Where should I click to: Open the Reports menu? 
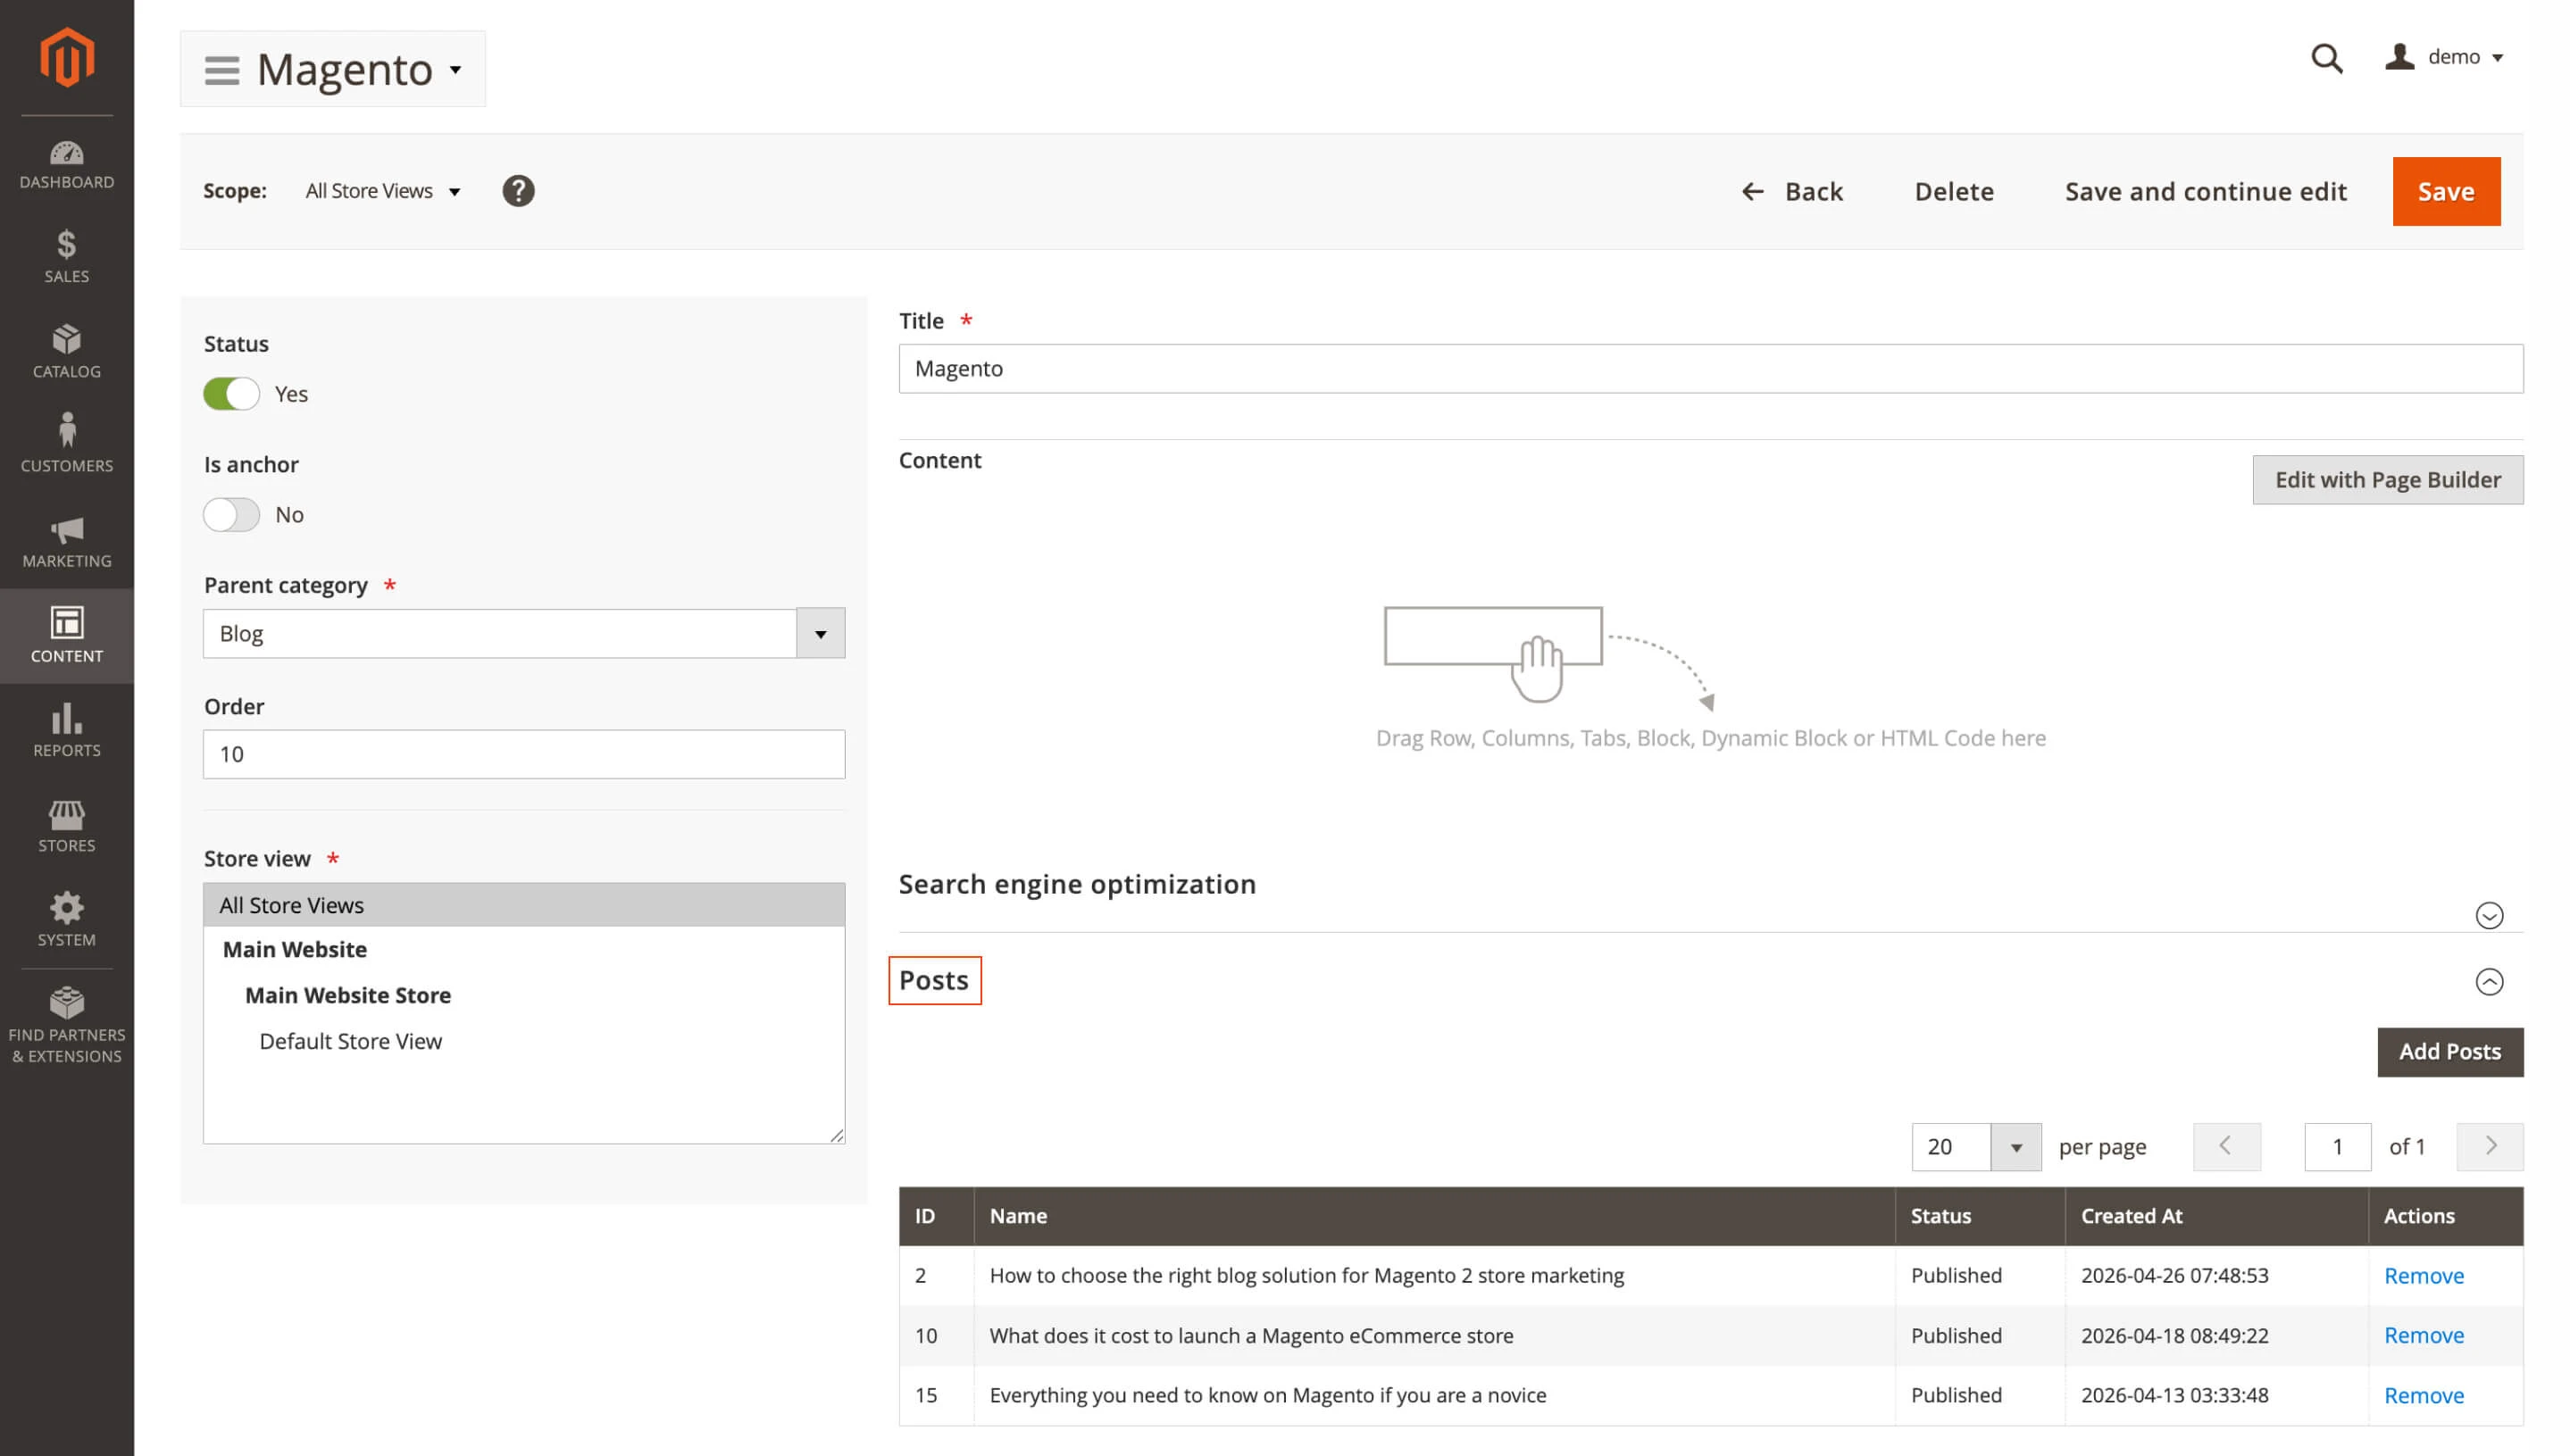[67, 730]
